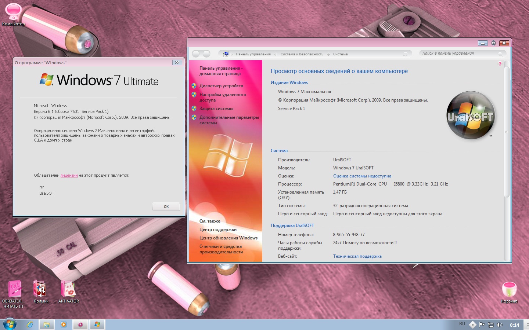
Task: Open the volume slider via the speaker icon
Action: [500, 324]
